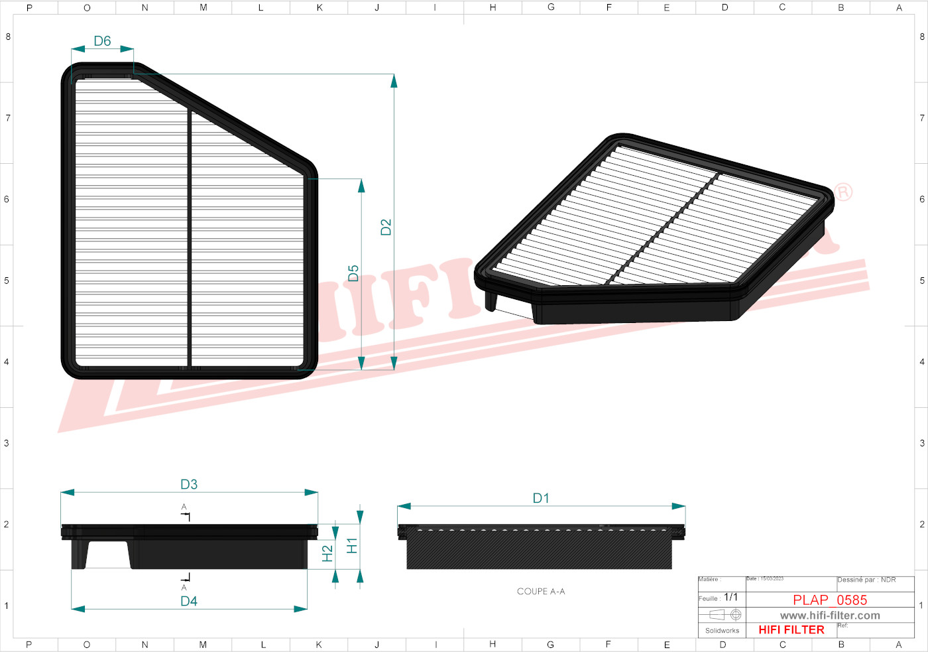Image resolution: width=928 pixels, height=652 pixels.
Task: Click the Dessiné par NDR field
Action: pos(866,580)
